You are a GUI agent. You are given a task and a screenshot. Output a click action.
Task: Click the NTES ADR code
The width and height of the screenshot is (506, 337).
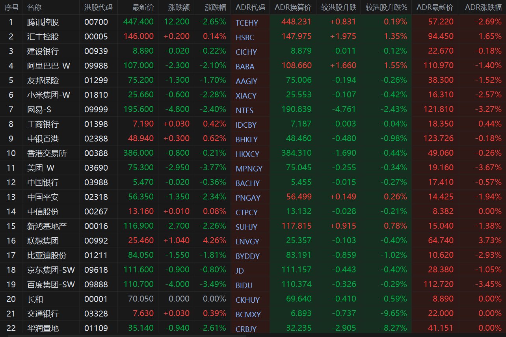coord(244,110)
